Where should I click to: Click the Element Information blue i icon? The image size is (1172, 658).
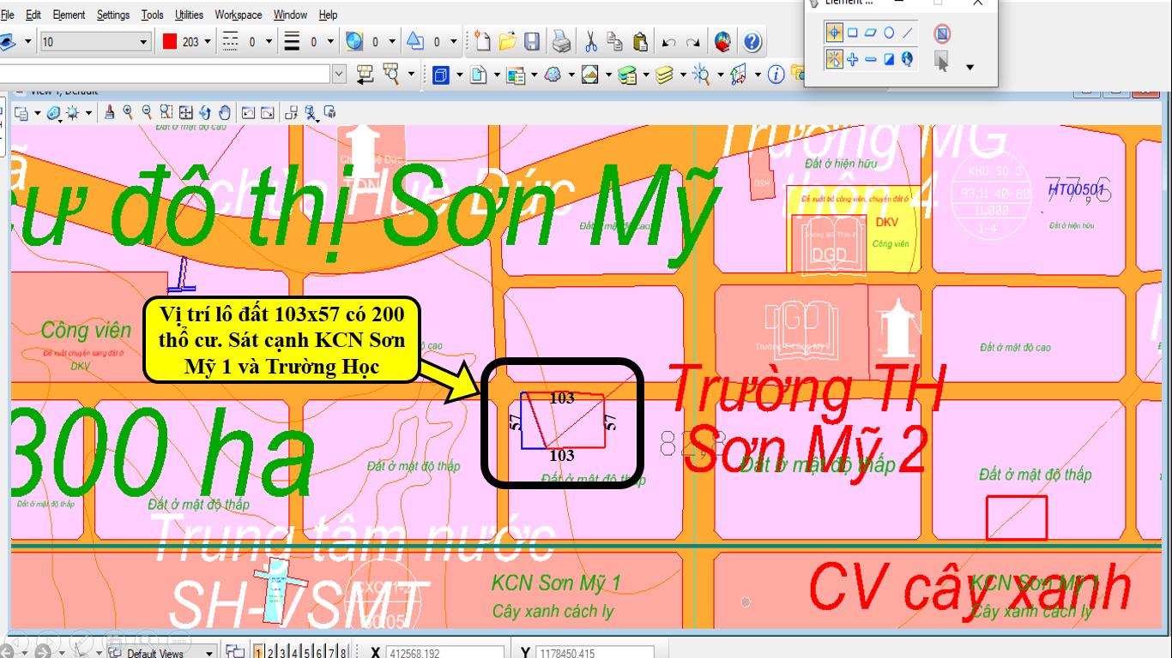pyautogui.click(x=776, y=75)
